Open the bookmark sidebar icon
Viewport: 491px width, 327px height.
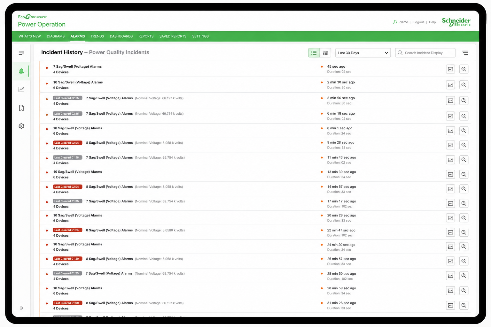click(21, 108)
